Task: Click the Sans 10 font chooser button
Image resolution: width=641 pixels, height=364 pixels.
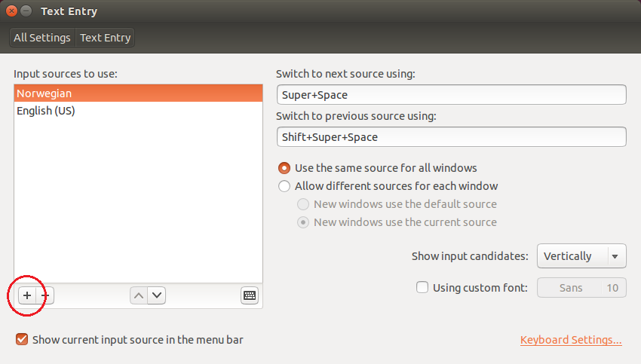Action: [x=581, y=287]
